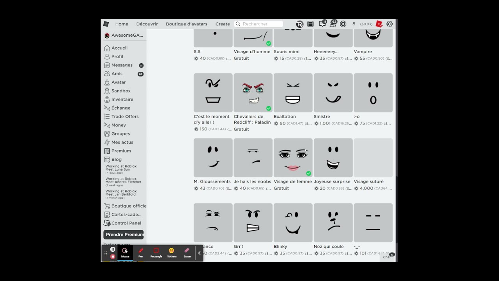Click the R+ extension icon in the top bar
Image resolution: width=499 pixels, height=281 pixels.
coord(299,24)
